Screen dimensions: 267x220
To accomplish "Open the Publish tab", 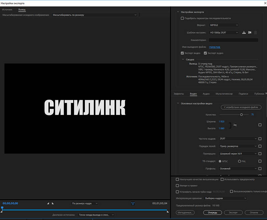I will [x=259, y=94].
